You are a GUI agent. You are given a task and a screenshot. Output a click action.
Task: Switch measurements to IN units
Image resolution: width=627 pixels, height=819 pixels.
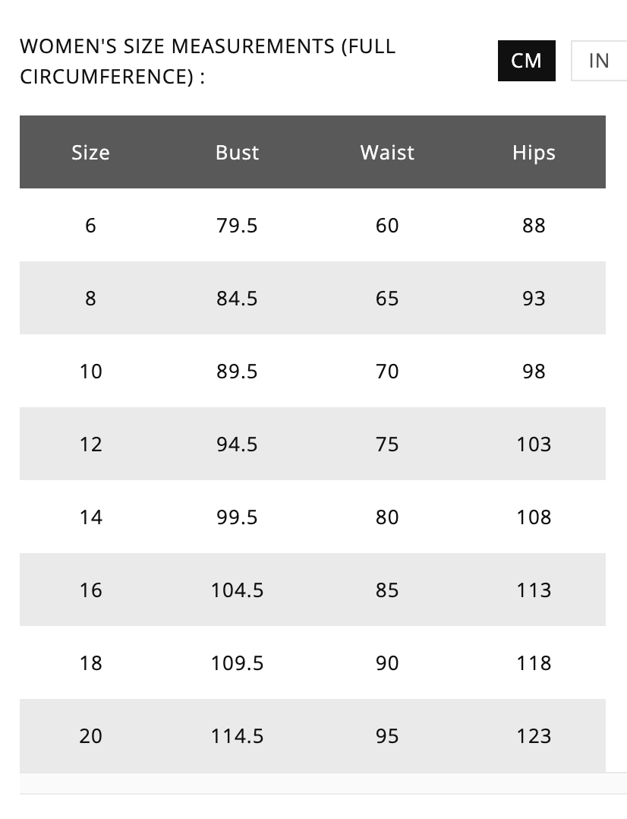pos(599,61)
